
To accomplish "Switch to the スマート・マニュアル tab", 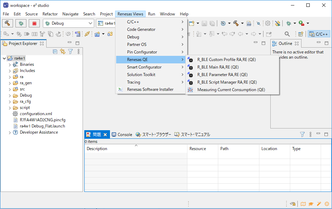I will click(192, 134).
